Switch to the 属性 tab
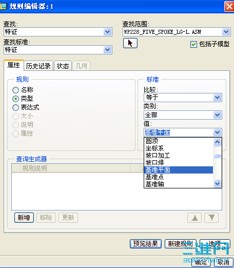This screenshot has height=268, width=234. click(14, 65)
